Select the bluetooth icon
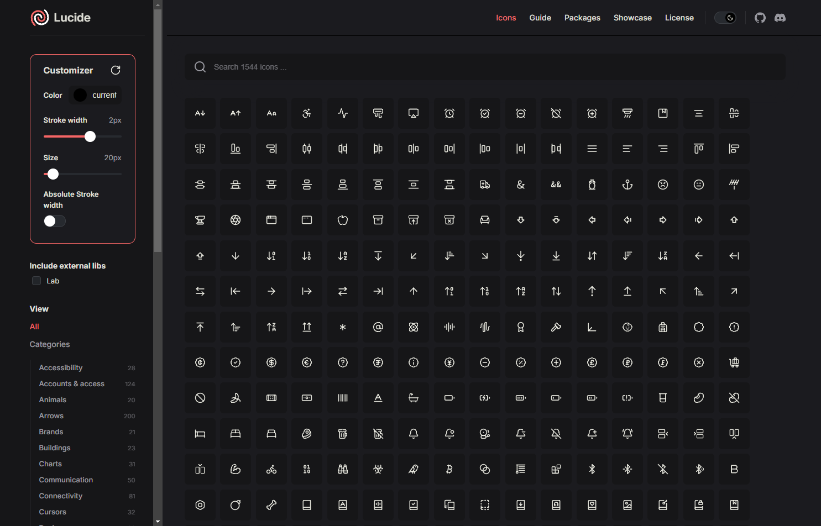Screen dimensions: 821x526 [592, 469]
